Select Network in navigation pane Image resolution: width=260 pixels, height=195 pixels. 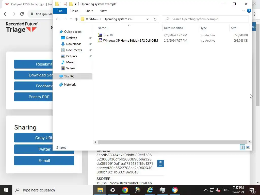[x=70, y=85]
